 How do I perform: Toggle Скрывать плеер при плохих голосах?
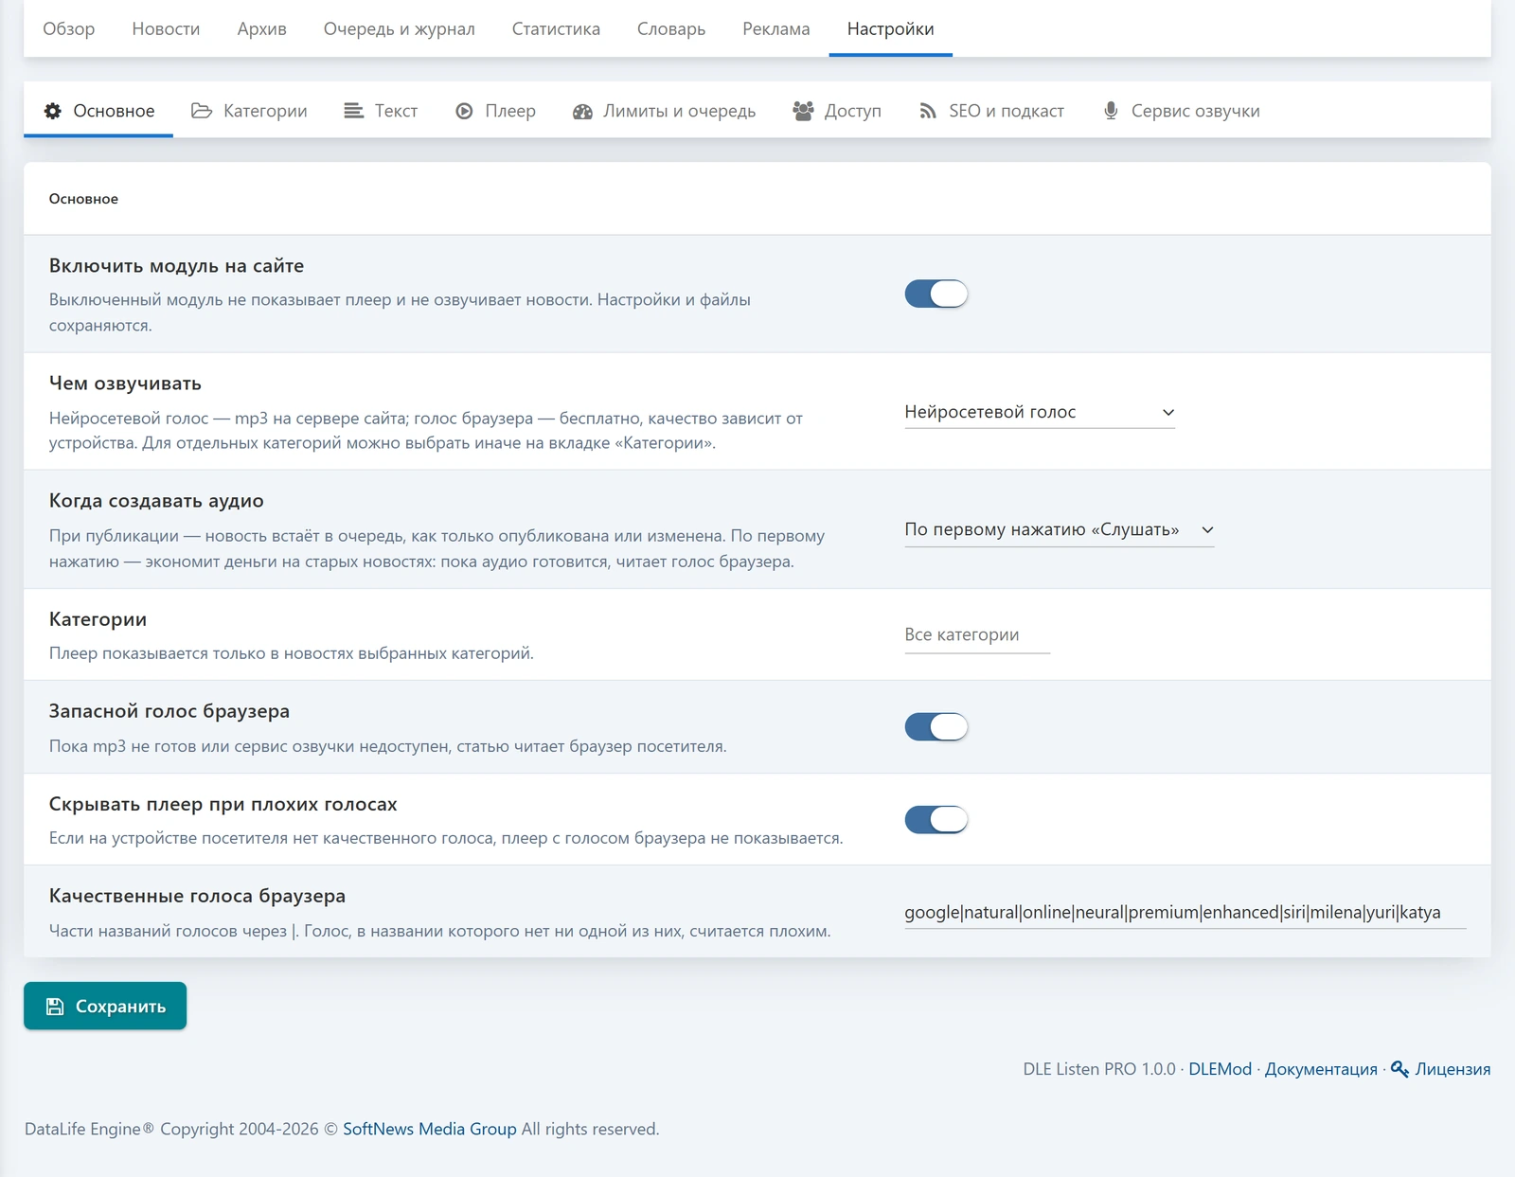936,819
